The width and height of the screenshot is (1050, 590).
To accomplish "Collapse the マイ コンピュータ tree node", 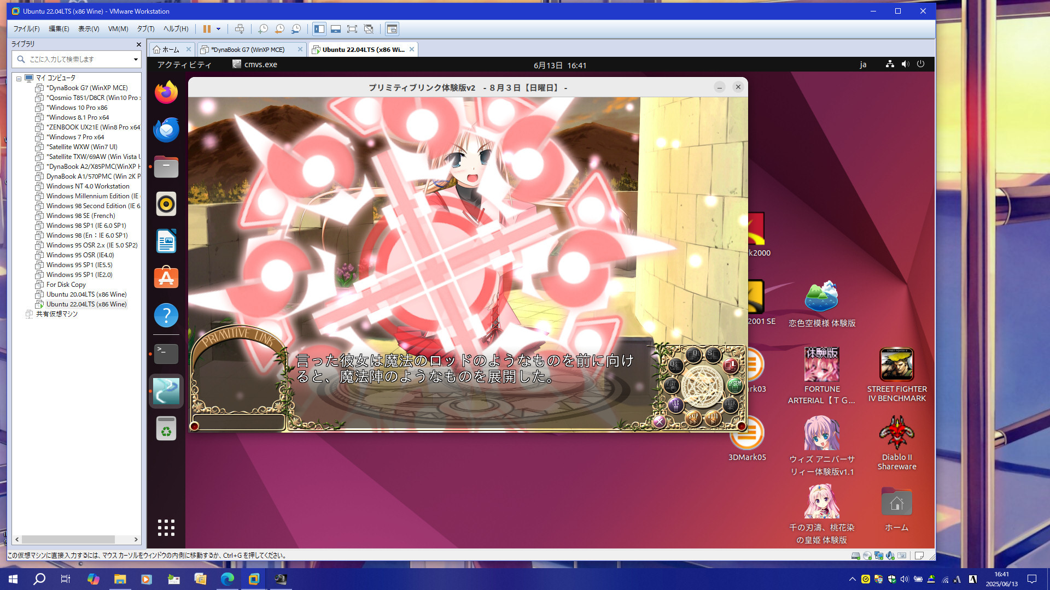I will click(x=19, y=78).
